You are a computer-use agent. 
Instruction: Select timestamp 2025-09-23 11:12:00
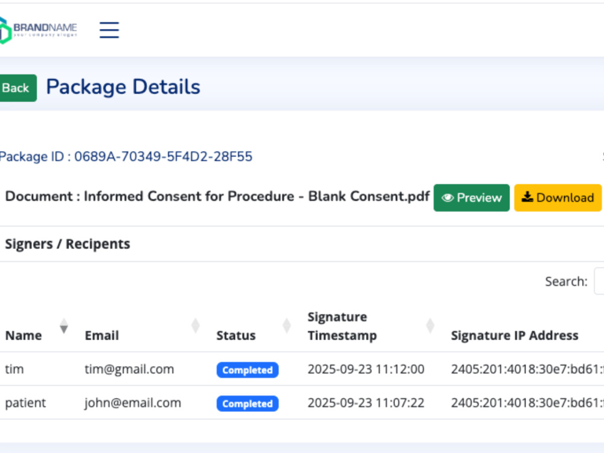(x=366, y=369)
